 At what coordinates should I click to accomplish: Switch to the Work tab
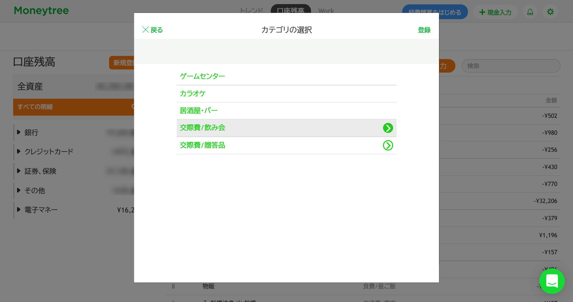click(326, 11)
